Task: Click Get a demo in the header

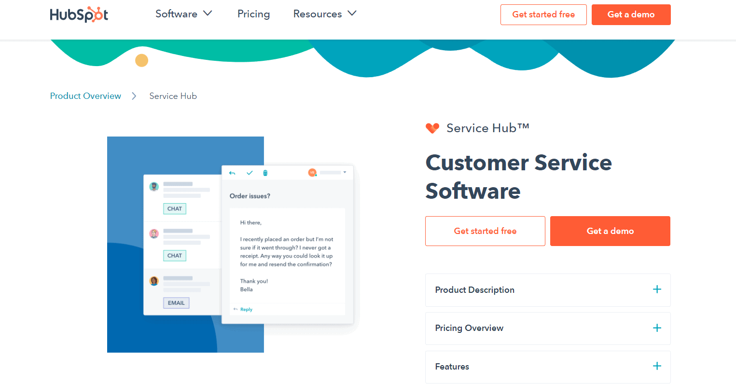Action: [x=631, y=14]
